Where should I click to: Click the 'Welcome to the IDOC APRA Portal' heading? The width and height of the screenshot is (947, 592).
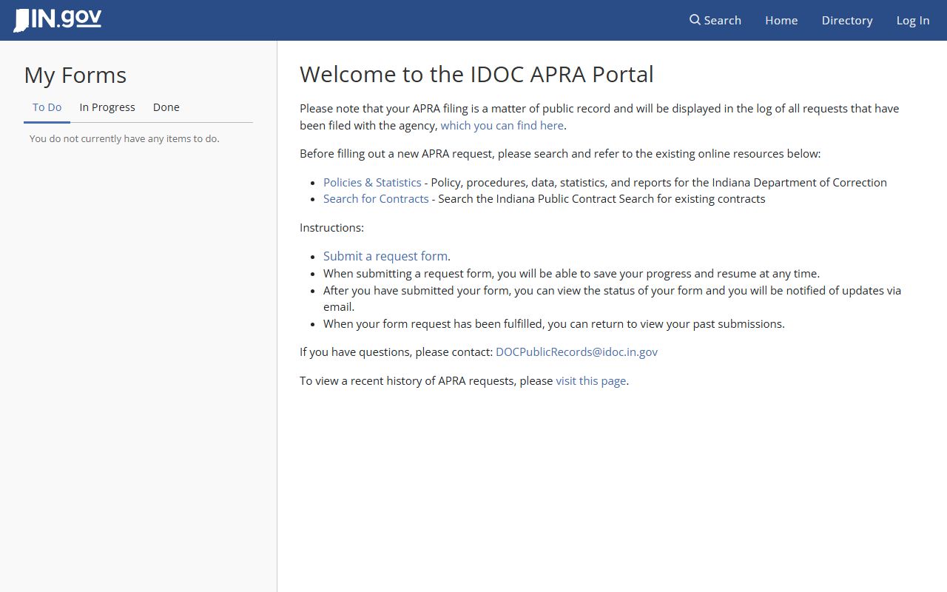476,74
